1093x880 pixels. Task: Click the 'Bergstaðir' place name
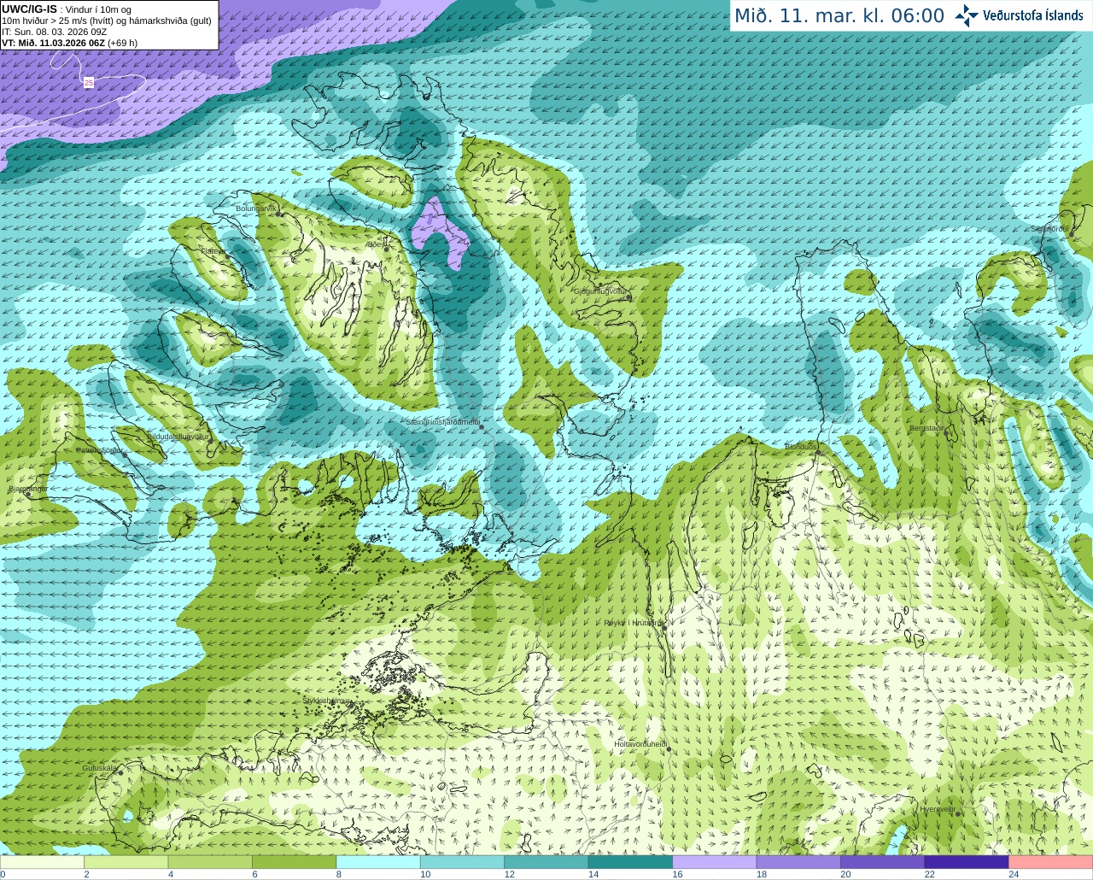pos(926,428)
